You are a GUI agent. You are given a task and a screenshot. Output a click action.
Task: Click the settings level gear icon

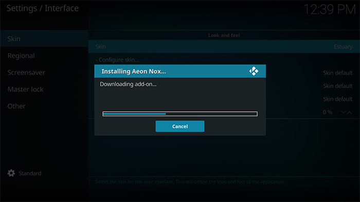11,173
